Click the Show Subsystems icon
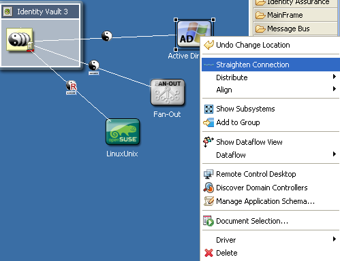 coord(208,109)
